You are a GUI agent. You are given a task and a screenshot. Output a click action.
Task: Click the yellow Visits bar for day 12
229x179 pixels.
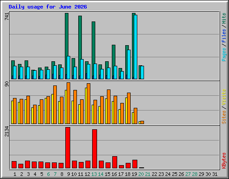pos(86,106)
